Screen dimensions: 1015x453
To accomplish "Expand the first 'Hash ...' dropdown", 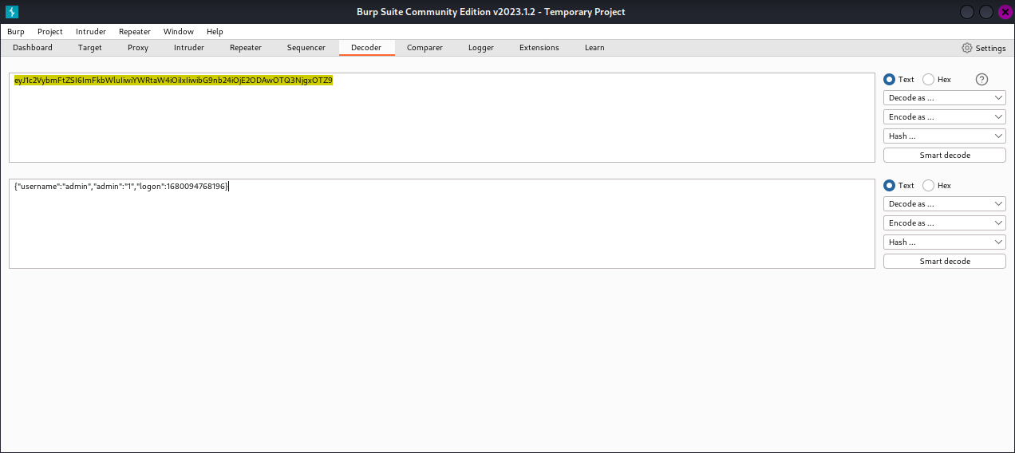I will tap(944, 136).
